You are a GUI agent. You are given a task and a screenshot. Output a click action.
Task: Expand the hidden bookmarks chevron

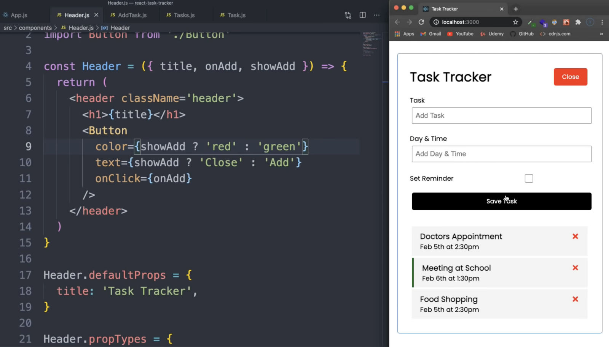coord(601,34)
